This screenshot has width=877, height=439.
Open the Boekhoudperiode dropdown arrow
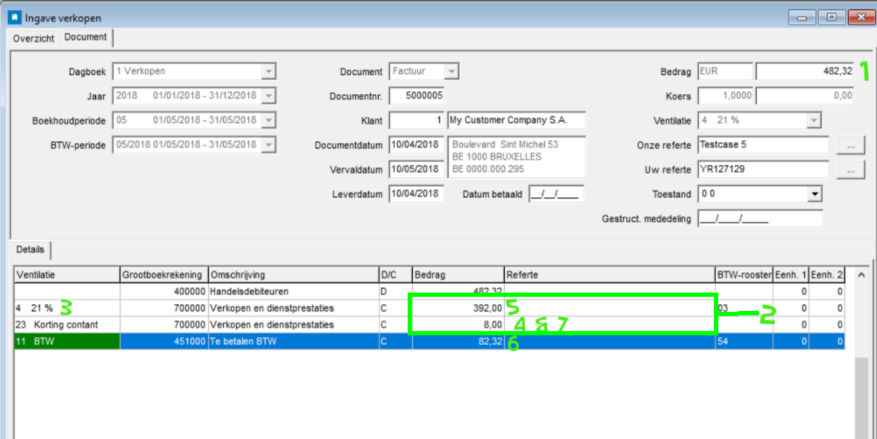[x=268, y=120]
